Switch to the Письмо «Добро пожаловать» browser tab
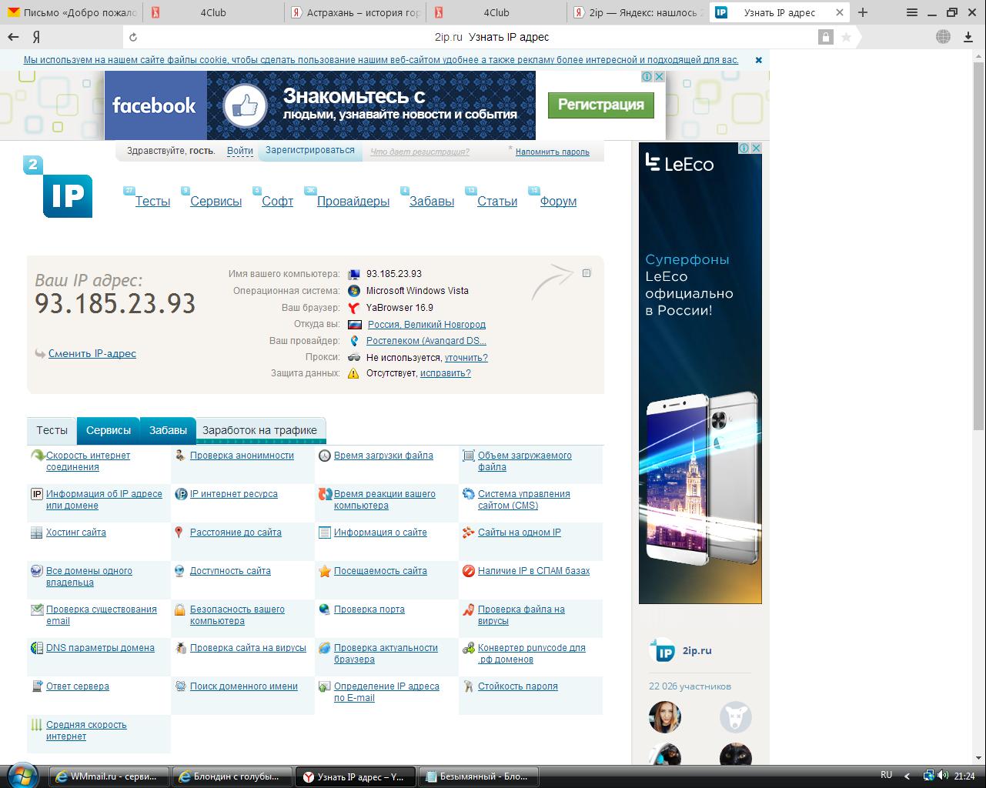The height and width of the screenshot is (788, 986). tap(72, 12)
